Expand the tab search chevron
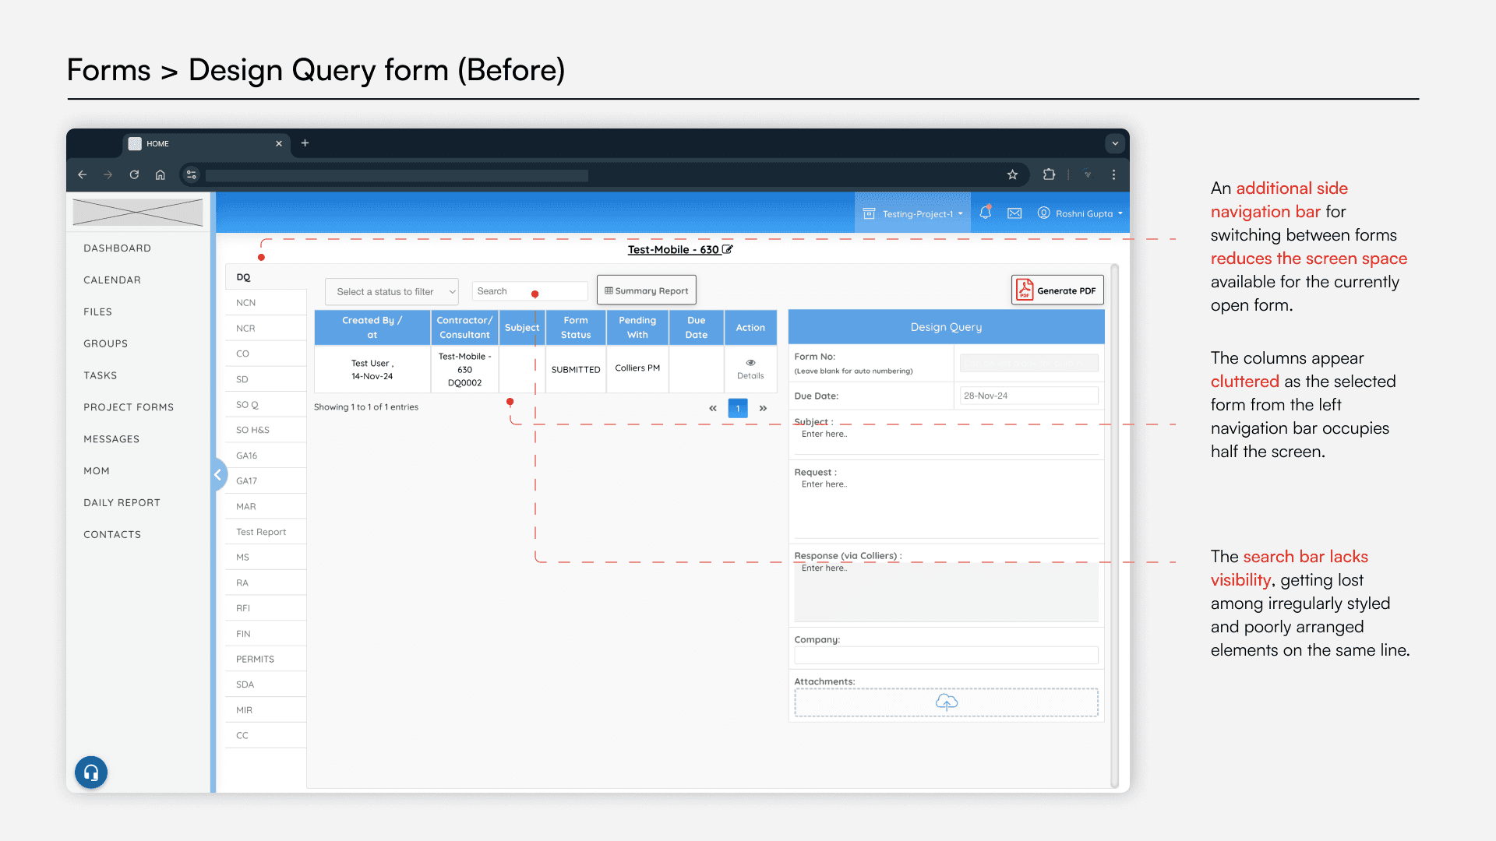The height and width of the screenshot is (841, 1496). coord(1115,143)
